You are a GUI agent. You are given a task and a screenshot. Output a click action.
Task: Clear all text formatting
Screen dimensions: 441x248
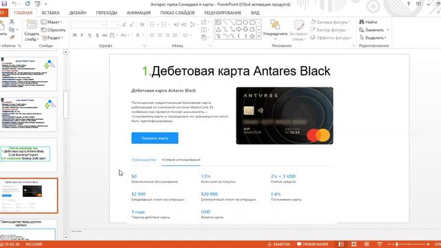point(142,25)
